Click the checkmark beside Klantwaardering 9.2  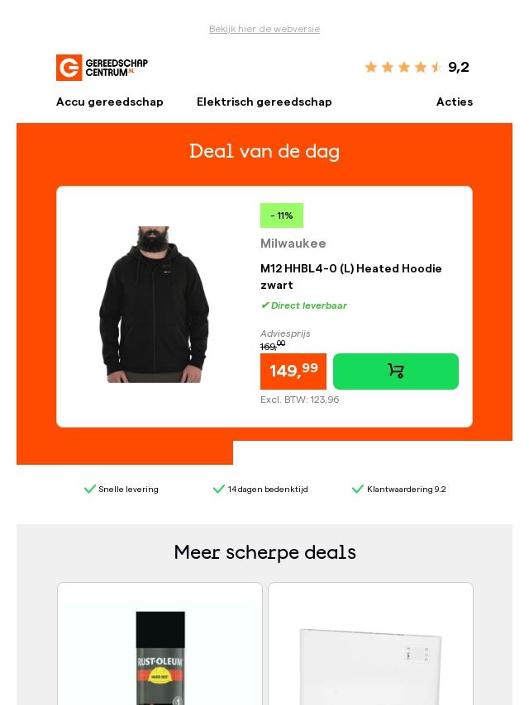(357, 490)
